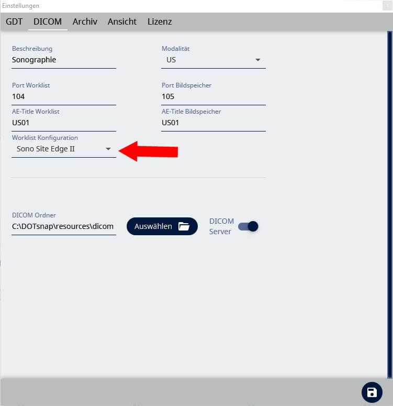Save settings with the floppy disk icon
This screenshot has width=393, height=406.
coord(372,392)
